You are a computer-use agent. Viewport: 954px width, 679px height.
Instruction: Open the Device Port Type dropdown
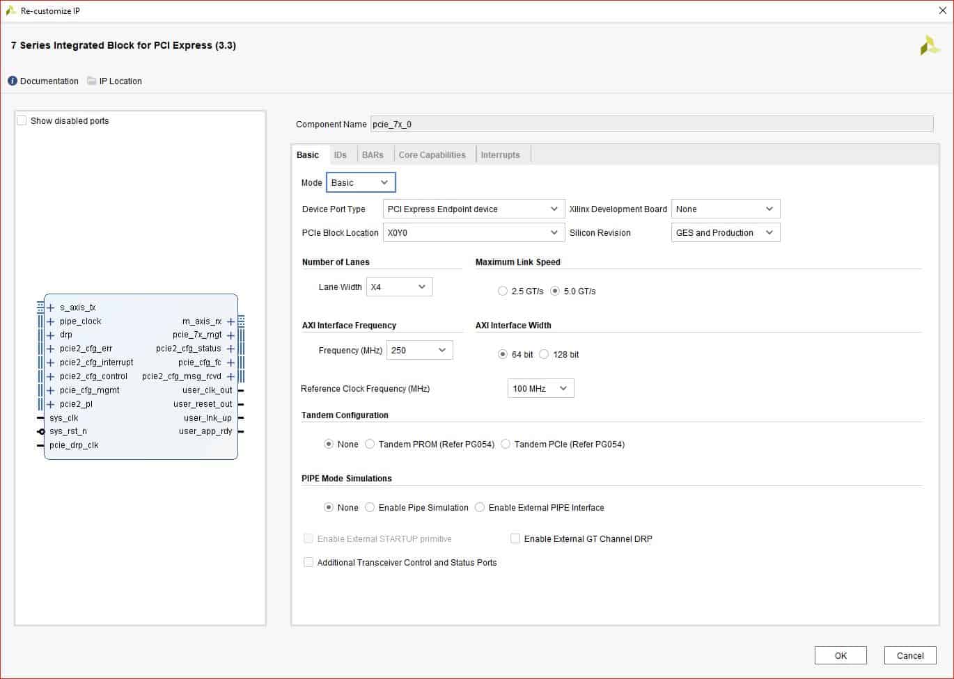[x=473, y=209]
